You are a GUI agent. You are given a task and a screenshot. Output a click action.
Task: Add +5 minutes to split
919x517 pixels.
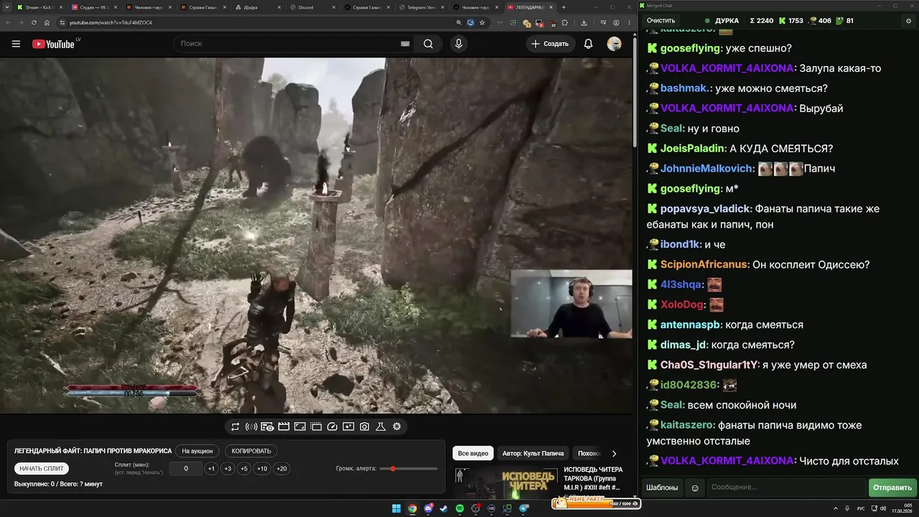pos(244,469)
